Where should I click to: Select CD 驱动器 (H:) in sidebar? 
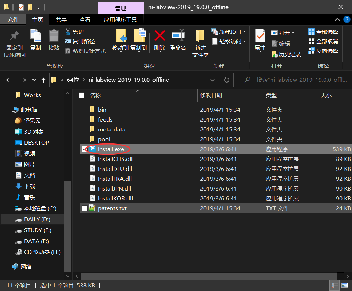(x=38, y=252)
